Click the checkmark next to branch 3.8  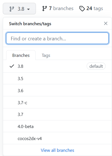pyautogui.click(x=12, y=66)
